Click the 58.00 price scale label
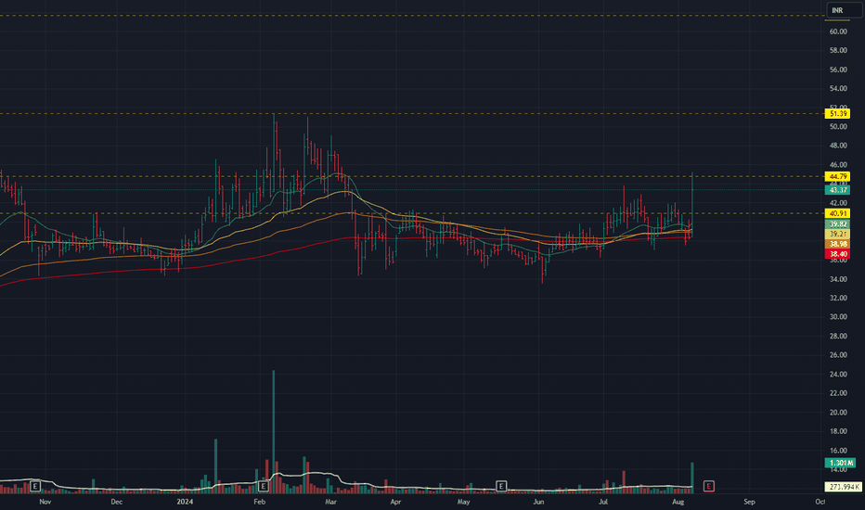Image resolution: width=865 pixels, height=510 pixels. pos(838,50)
